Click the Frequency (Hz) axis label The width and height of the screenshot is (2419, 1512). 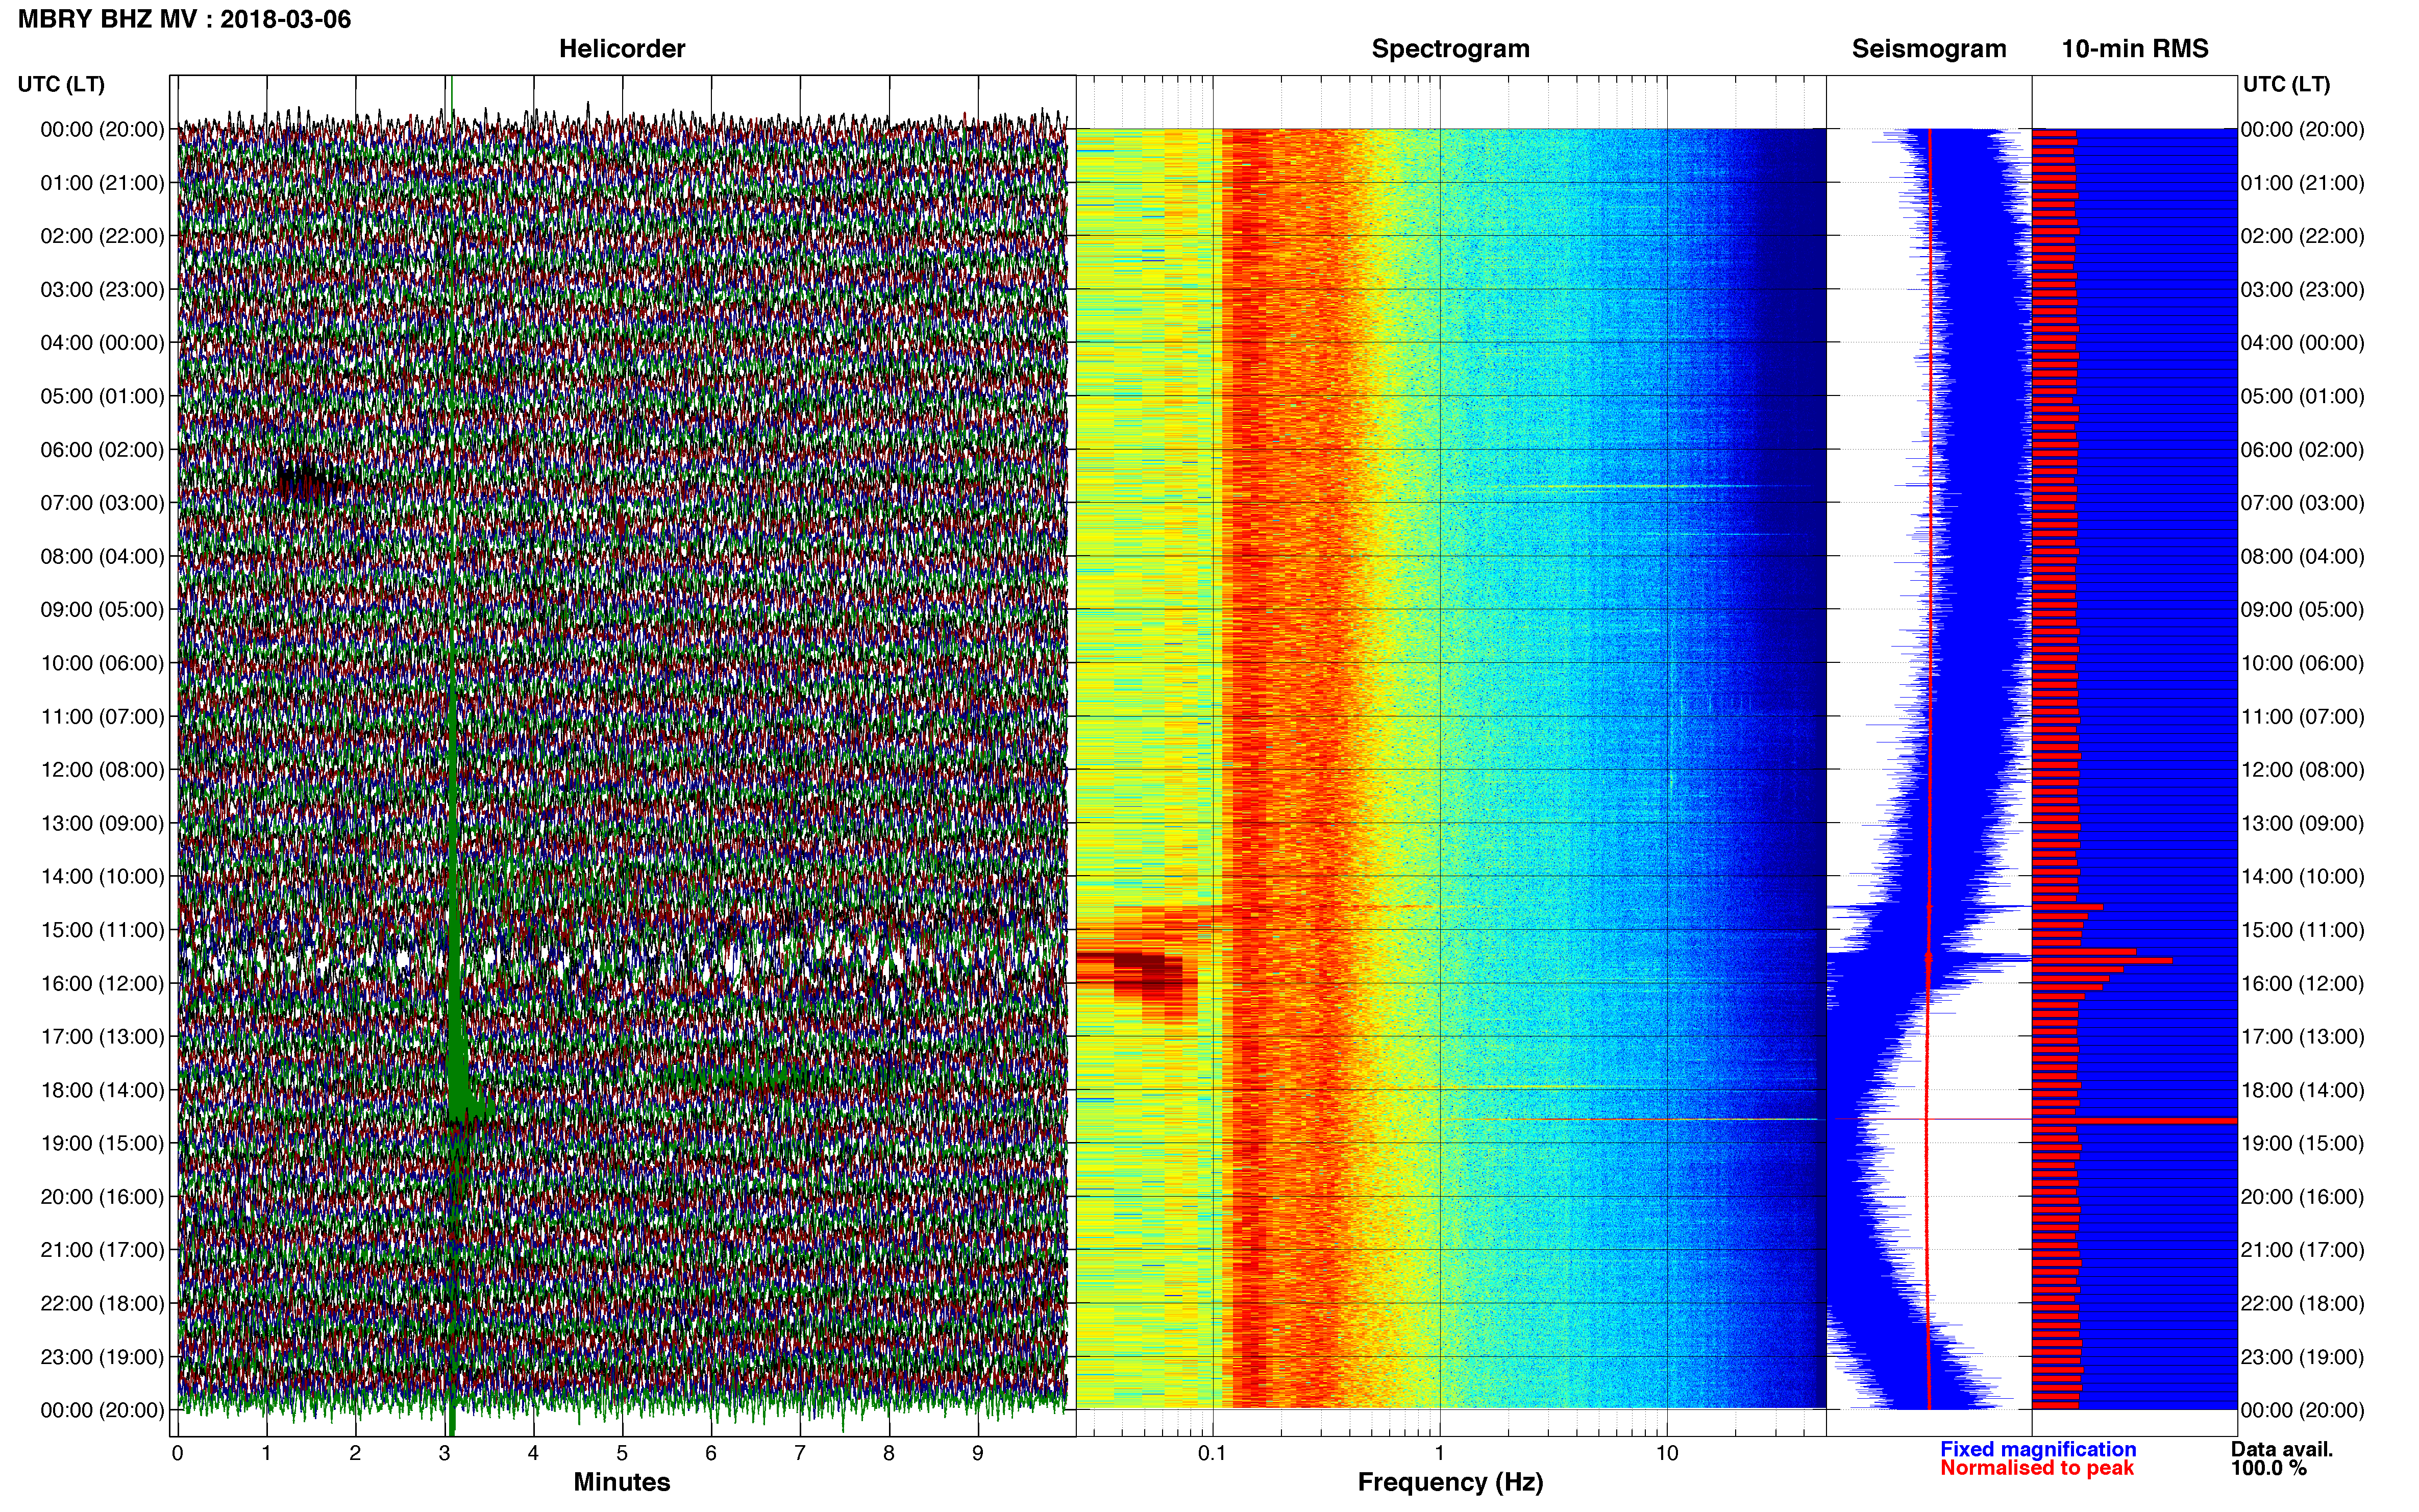pyautogui.click(x=1450, y=1482)
